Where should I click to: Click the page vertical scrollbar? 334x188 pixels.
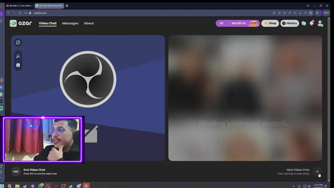(329, 99)
